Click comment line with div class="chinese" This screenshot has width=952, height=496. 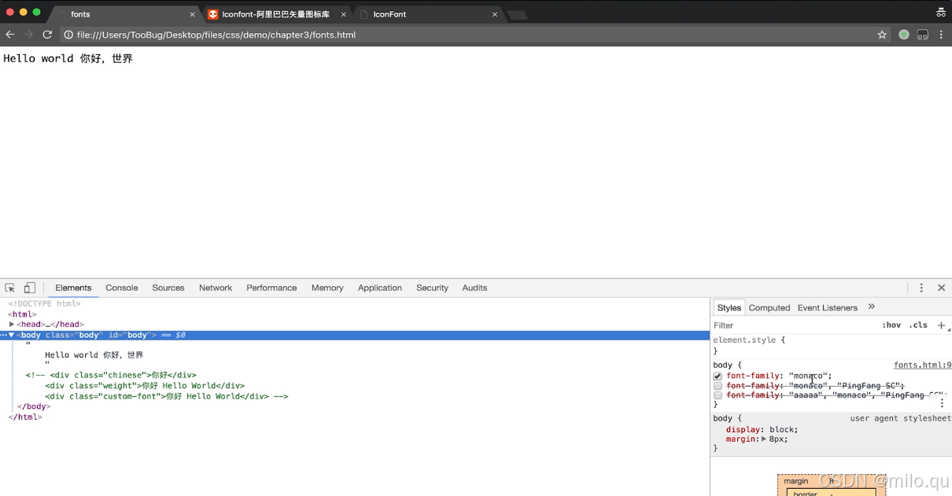tap(111, 376)
